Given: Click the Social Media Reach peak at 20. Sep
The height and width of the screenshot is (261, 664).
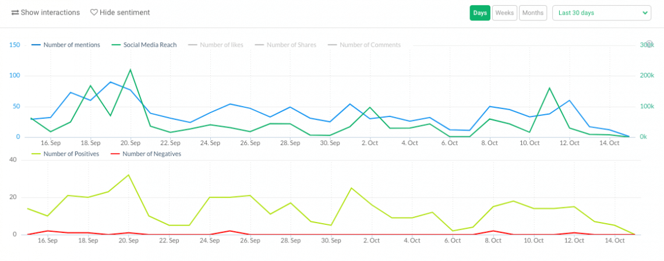Looking at the screenshot, I should 130,70.
